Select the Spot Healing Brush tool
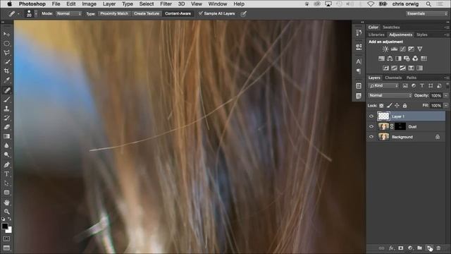 (6, 90)
